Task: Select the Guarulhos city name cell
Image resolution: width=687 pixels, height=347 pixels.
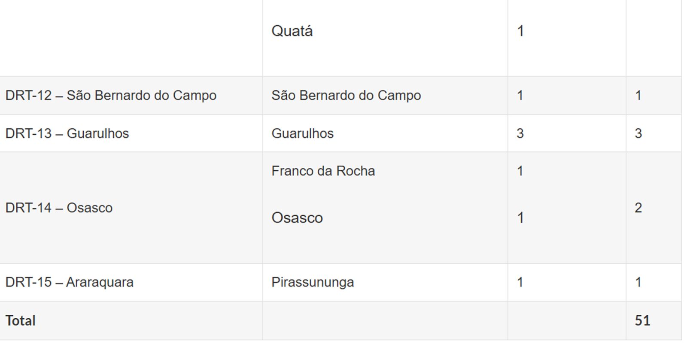Action: [x=302, y=133]
